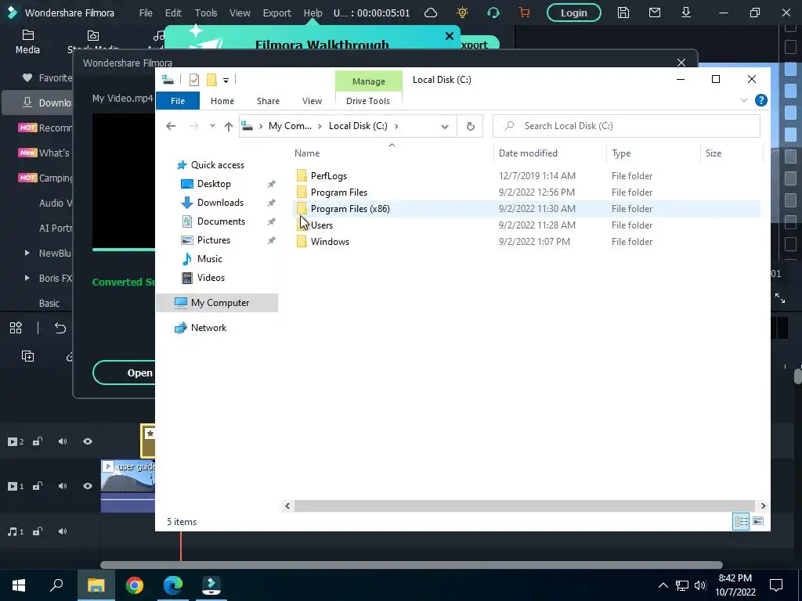Viewport: 802px width, 601px height.
Task: Open the Customize Quick Access Toolbar dropdown
Action: [x=226, y=81]
